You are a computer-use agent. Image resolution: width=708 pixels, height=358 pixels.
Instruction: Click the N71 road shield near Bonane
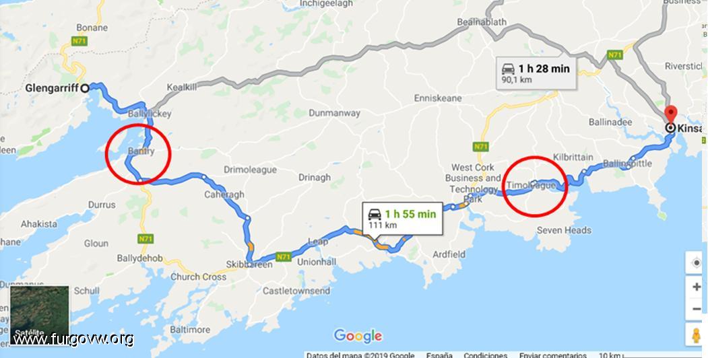tap(79, 41)
